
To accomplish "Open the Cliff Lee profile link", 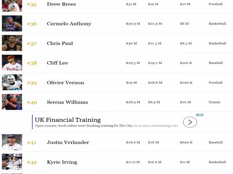I will pos(58,63).
